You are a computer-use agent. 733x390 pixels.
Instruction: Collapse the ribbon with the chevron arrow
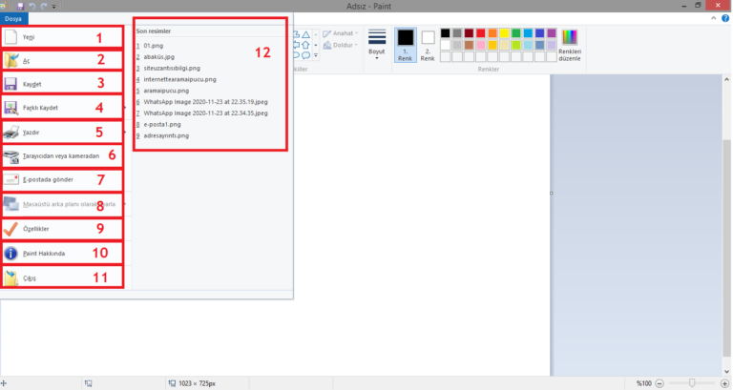[713, 19]
